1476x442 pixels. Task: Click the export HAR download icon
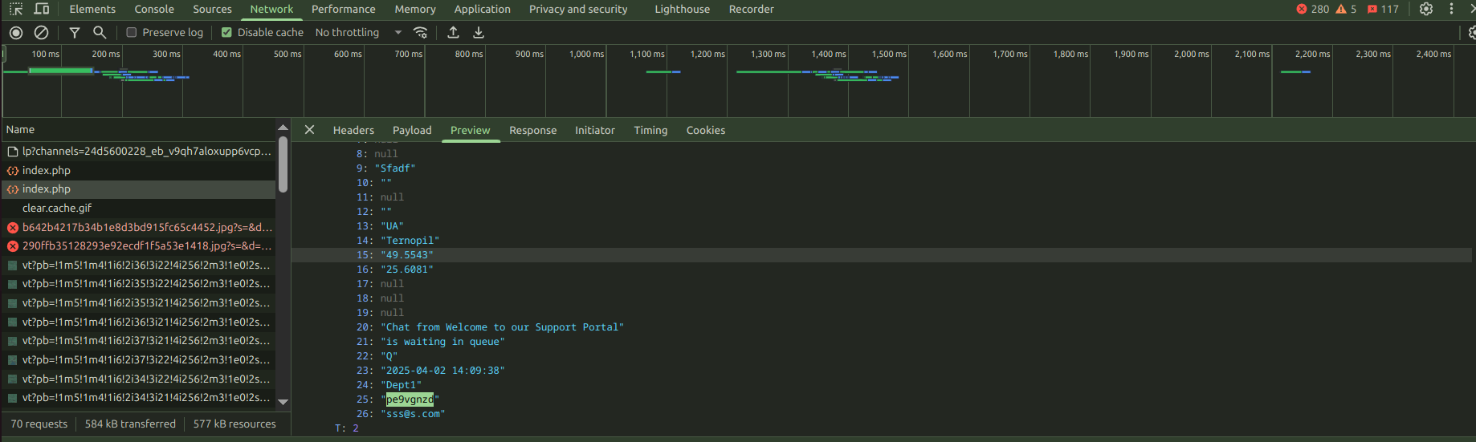coord(479,33)
